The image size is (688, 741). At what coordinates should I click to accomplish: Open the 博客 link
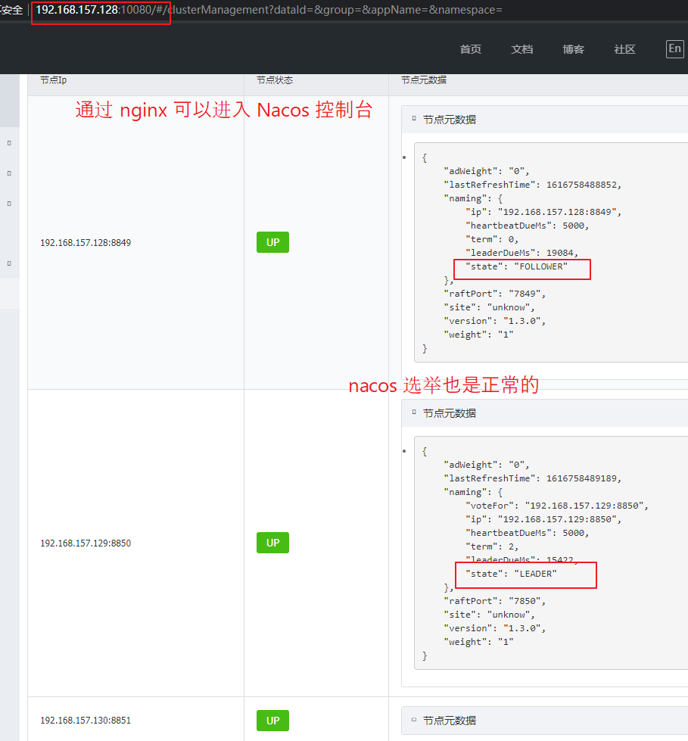(x=573, y=48)
